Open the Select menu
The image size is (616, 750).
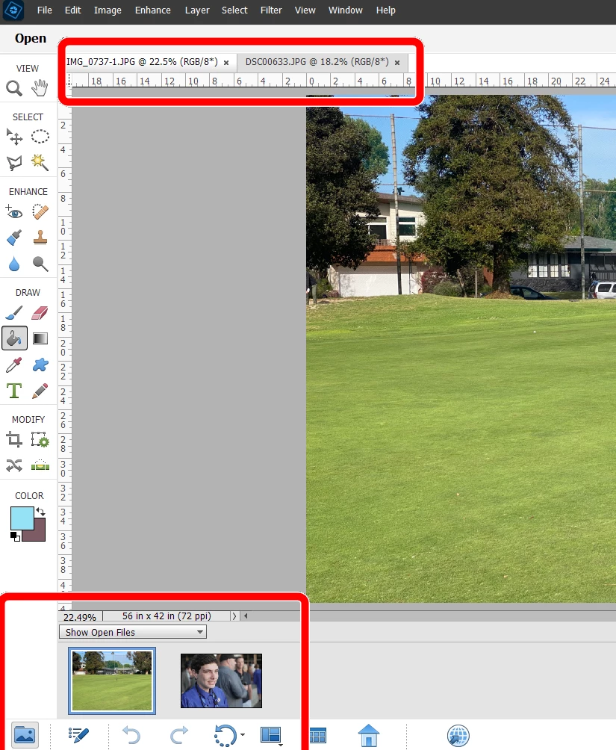pos(234,10)
